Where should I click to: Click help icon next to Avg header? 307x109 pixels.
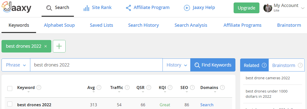[x=99, y=87]
